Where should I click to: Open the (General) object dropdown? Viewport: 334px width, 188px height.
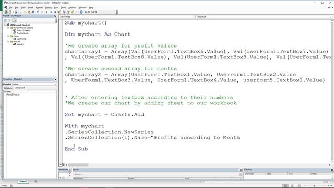[x=194, y=17]
